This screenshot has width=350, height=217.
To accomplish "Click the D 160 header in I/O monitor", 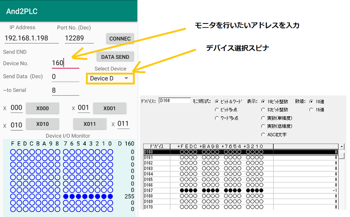I will pos(126,144).
